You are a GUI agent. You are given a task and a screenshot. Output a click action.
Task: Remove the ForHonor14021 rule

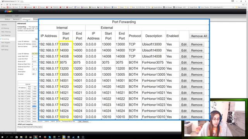[x=196, y=93]
